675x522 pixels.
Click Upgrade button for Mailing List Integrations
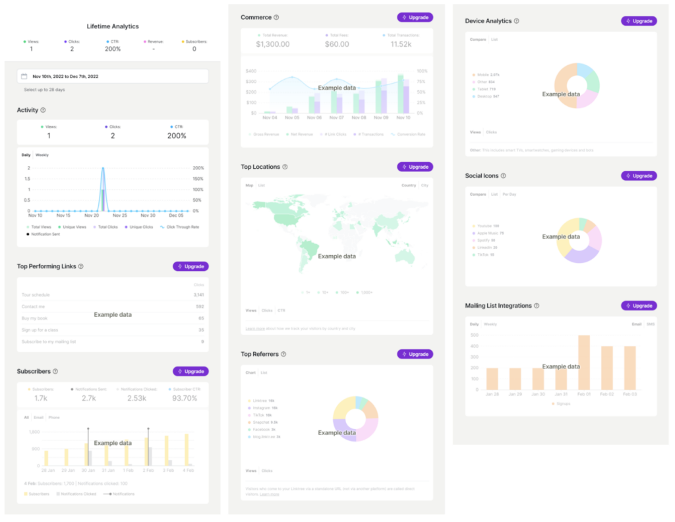click(x=639, y=306)
